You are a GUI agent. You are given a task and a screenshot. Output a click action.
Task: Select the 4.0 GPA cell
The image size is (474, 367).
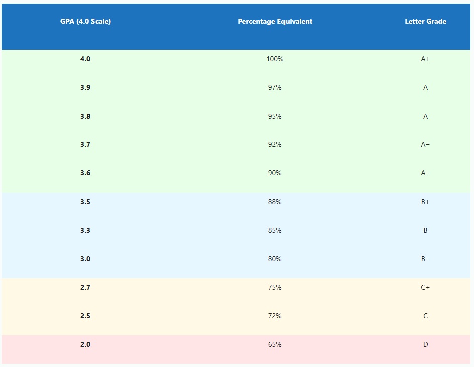tap(85, 59)
